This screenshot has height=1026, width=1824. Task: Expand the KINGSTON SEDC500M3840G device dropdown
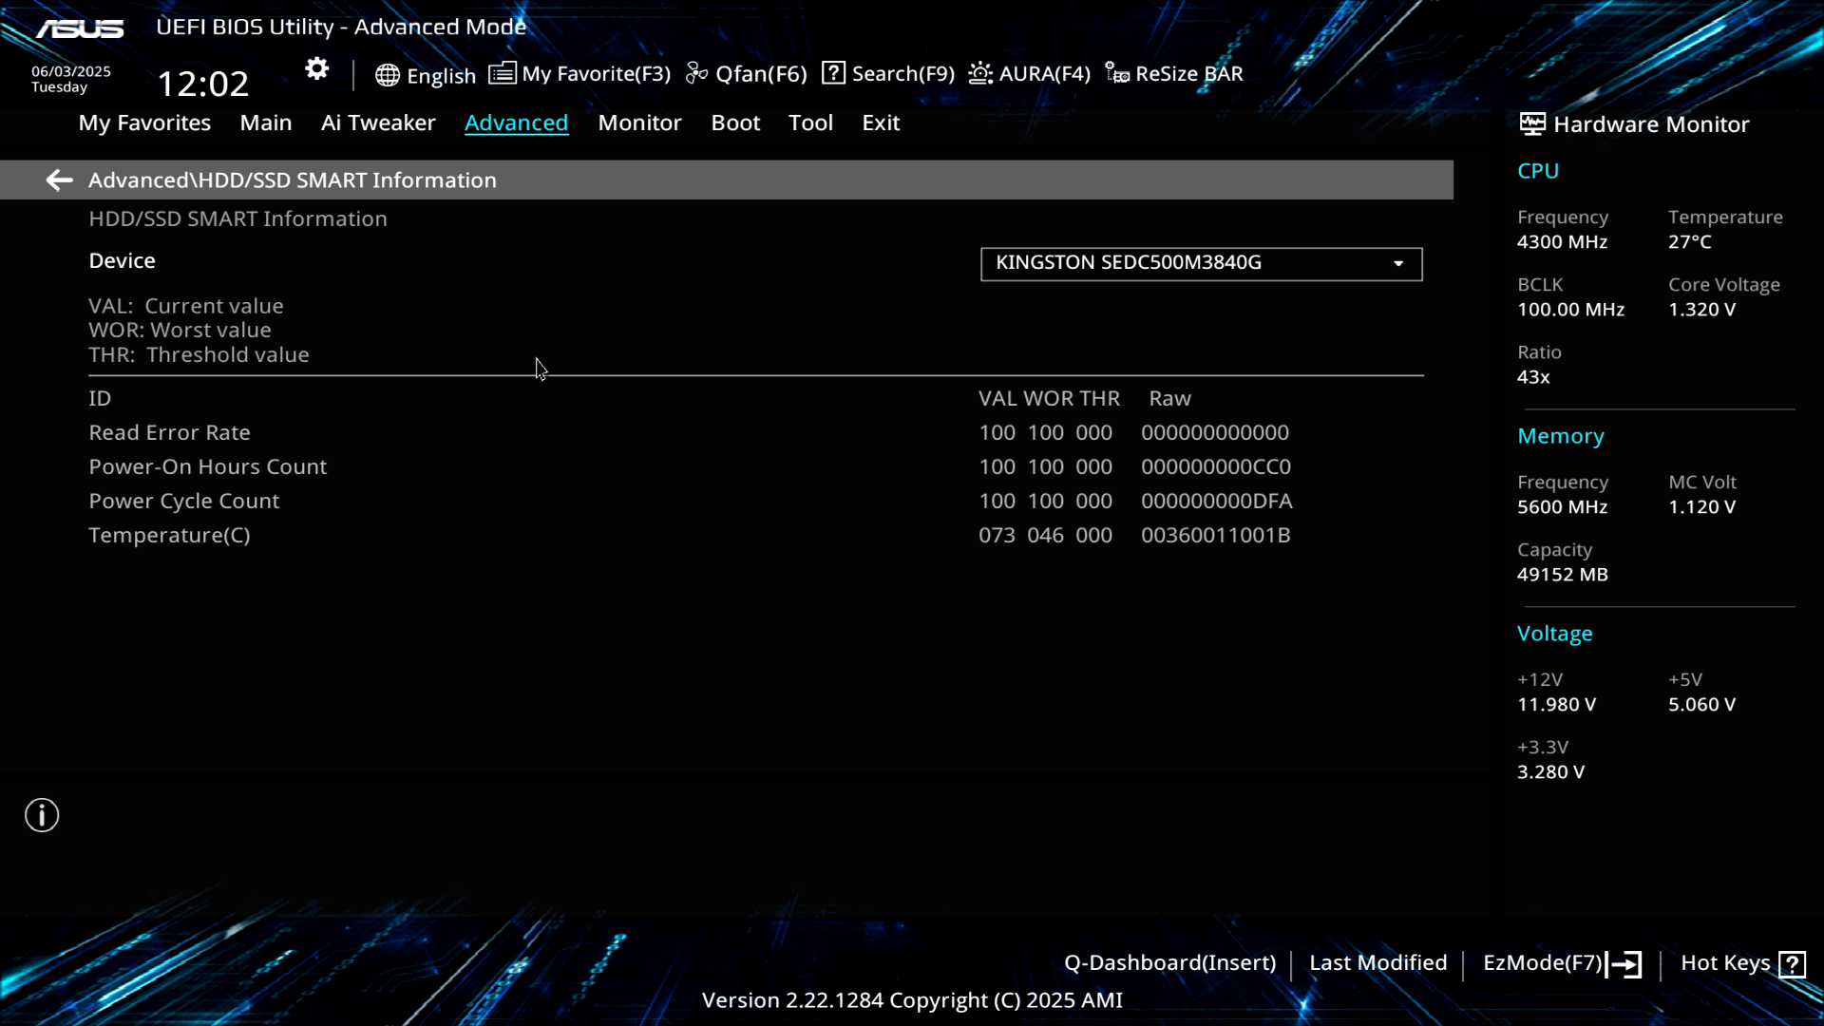pos(1200,263)
